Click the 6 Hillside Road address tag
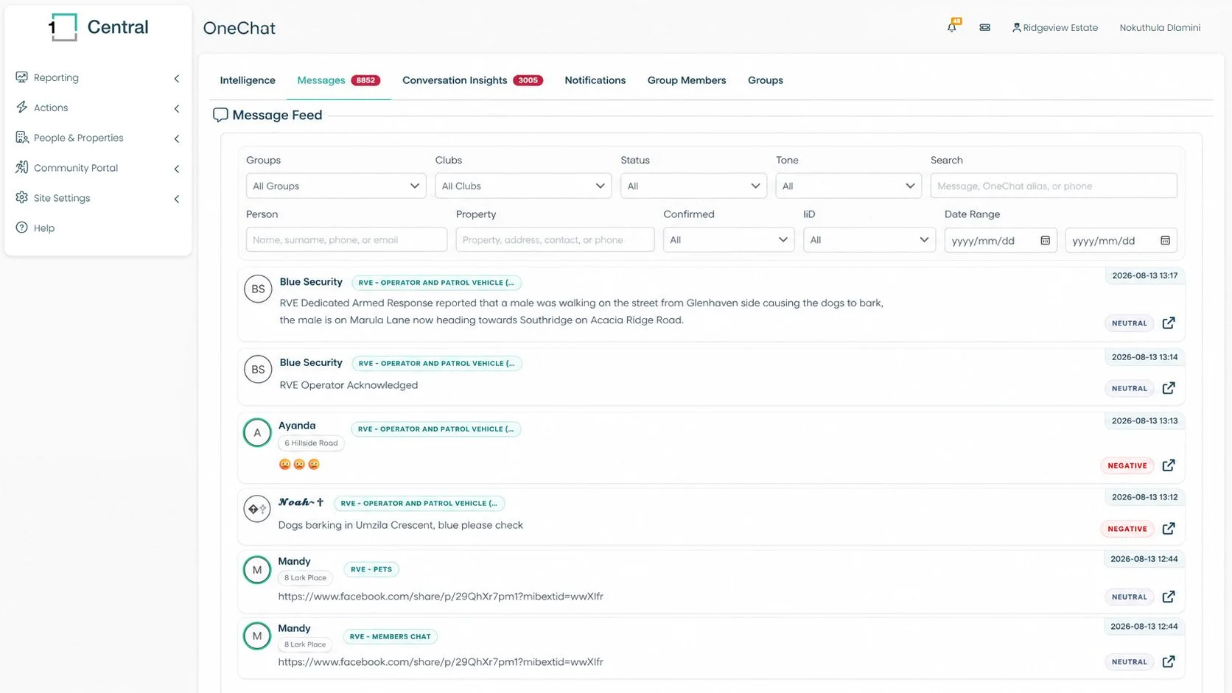 tap(311, 443)
